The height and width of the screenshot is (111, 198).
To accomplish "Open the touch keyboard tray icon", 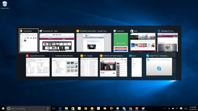I will pyautogui.click(x=186, y=108).
